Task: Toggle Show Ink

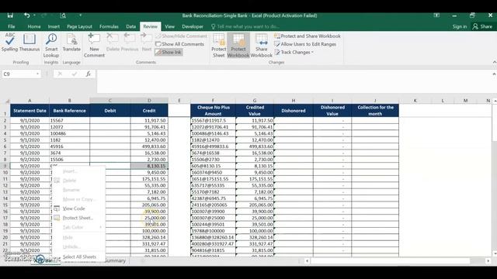Action: 169,52
